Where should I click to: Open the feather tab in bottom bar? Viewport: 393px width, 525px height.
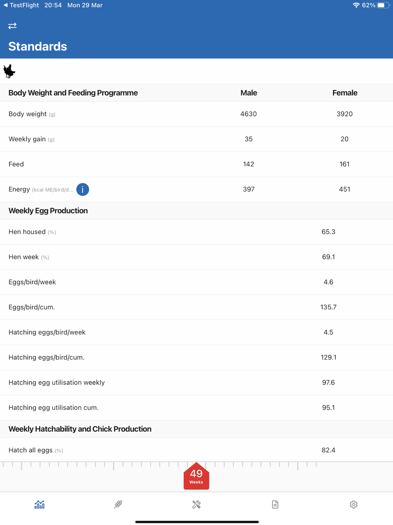click(x=118, y=504)
